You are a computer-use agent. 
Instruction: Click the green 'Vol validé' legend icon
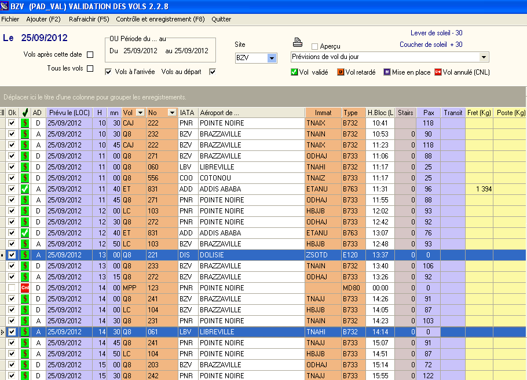click(294, 72)
